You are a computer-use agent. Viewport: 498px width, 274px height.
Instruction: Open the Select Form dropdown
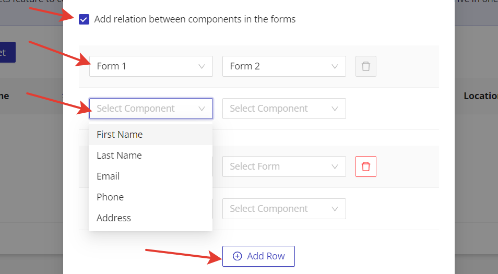tap(283, 166)
